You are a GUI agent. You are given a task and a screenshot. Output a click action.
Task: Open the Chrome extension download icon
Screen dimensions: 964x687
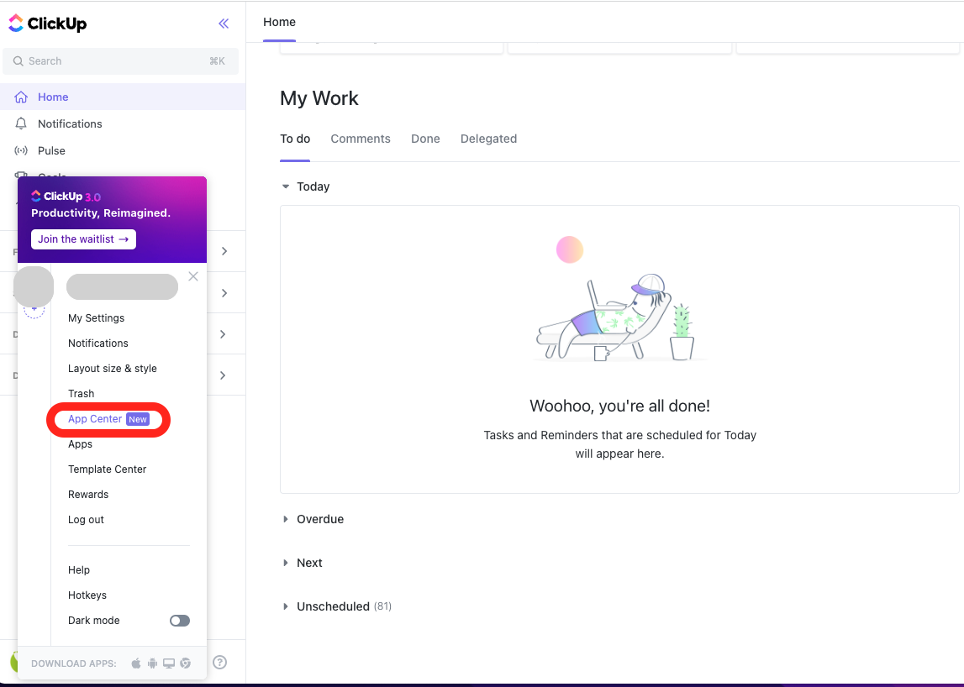(x=185, y=663)
